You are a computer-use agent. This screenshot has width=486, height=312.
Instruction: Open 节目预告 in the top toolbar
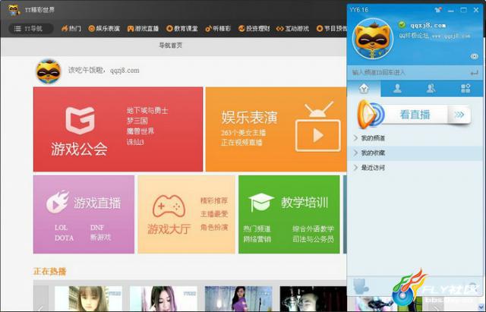331,29
